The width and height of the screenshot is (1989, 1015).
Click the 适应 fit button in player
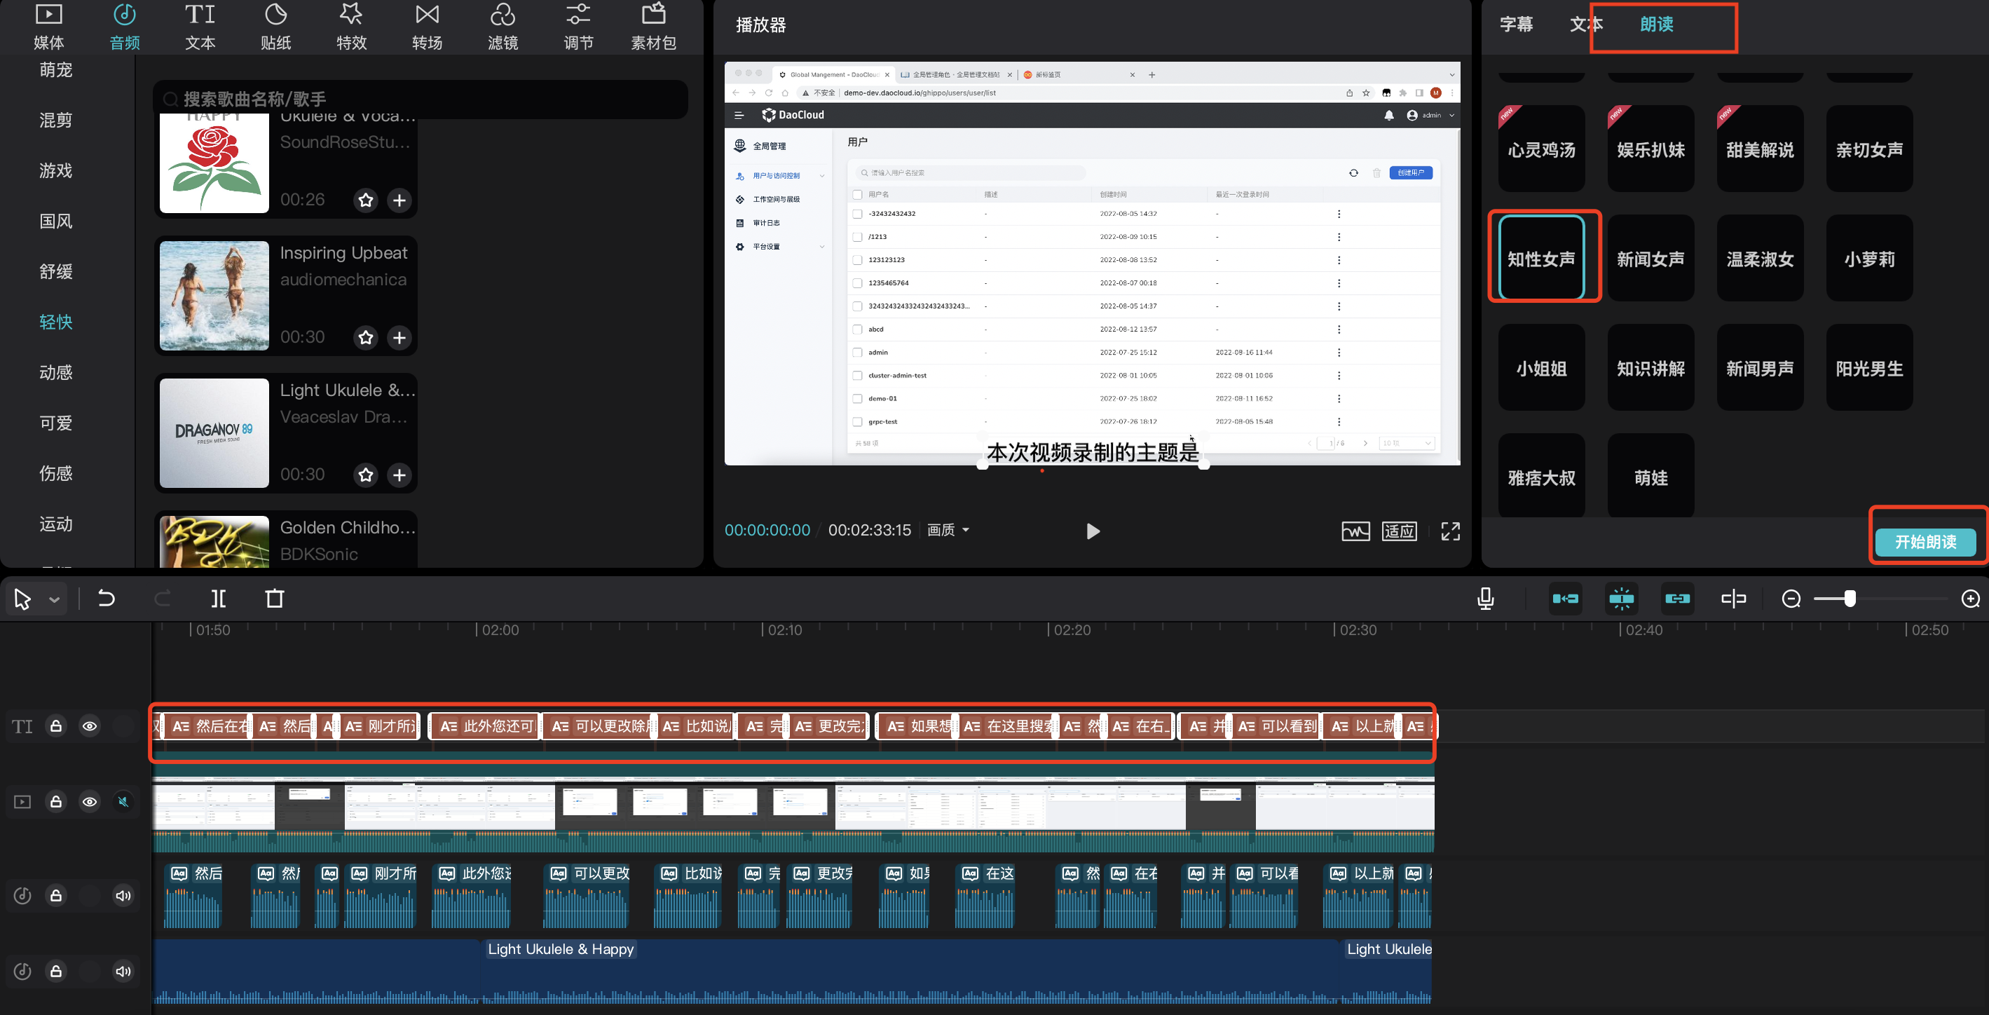1399,531
